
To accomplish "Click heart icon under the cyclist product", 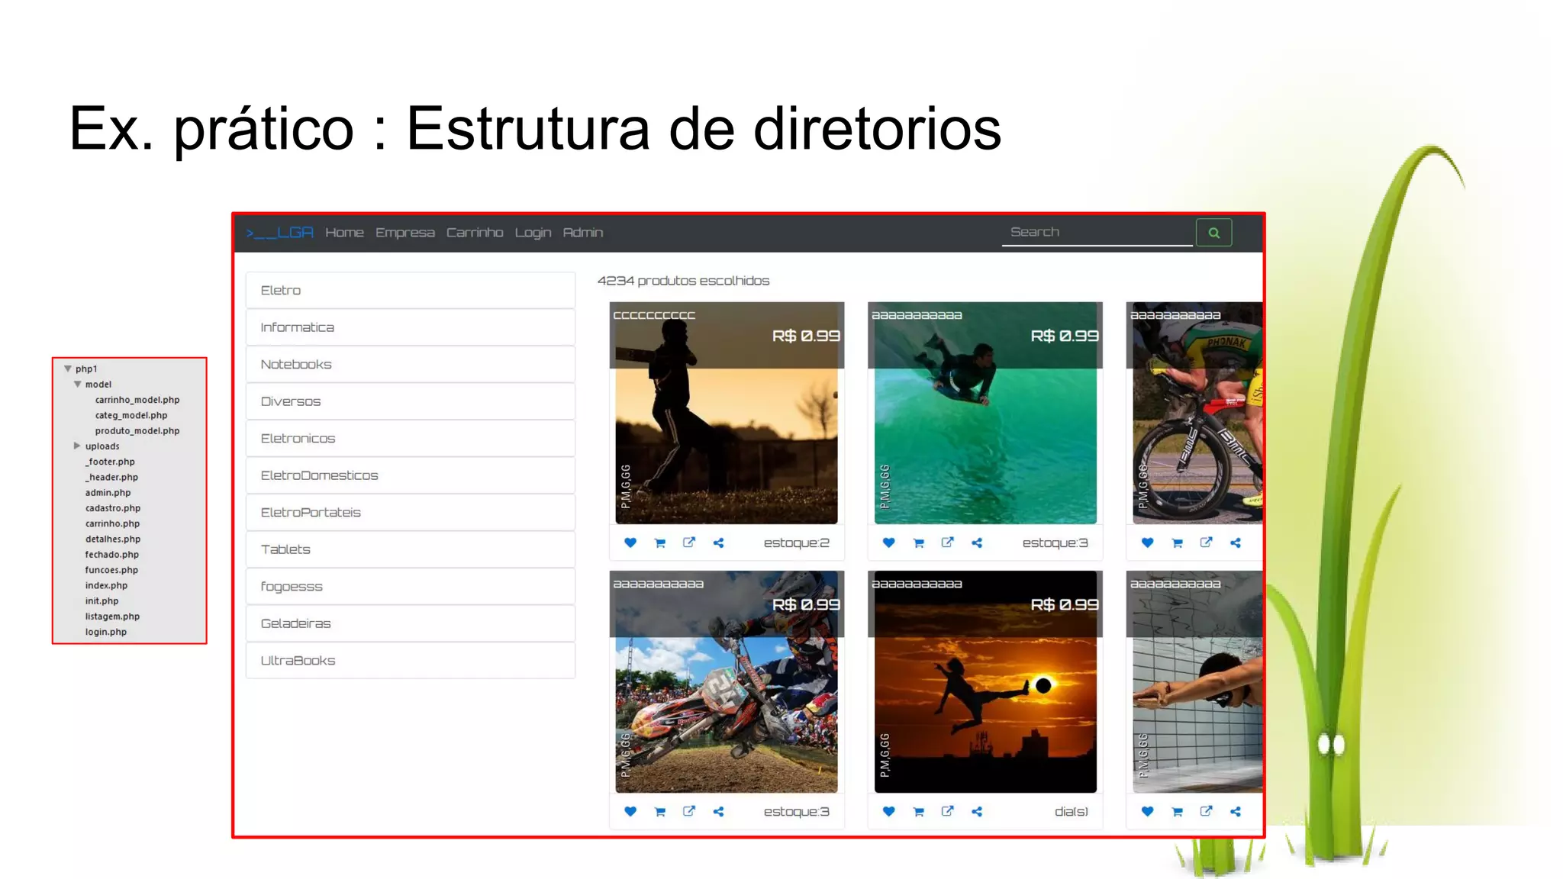I will click(1148, 543).
